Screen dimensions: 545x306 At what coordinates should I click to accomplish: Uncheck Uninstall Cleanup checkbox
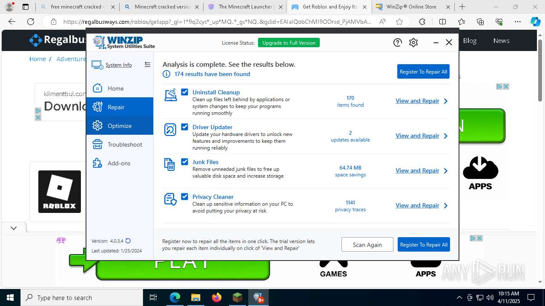184,92
